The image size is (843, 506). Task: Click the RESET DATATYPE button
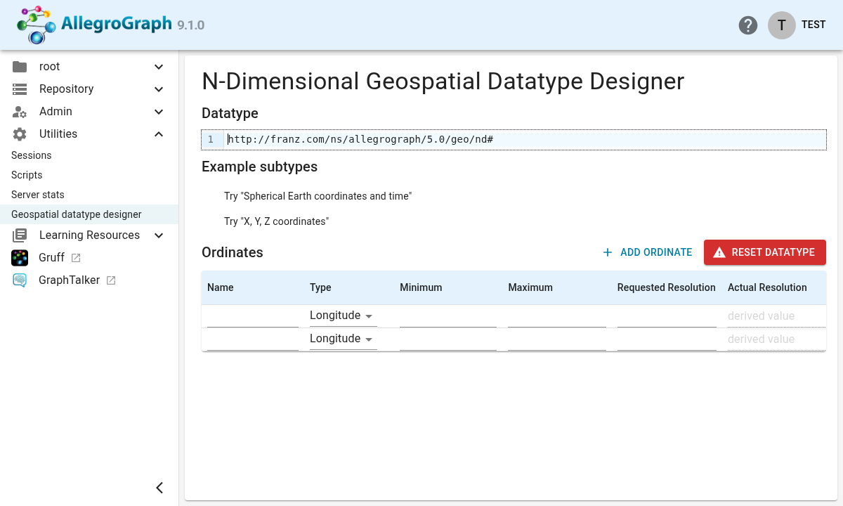tap(765, 252)
